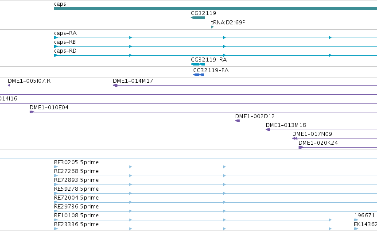Select the DME1-005I07.R arrow glyph
The height and width of the screenshot is (231, 377).
point(9,85)
